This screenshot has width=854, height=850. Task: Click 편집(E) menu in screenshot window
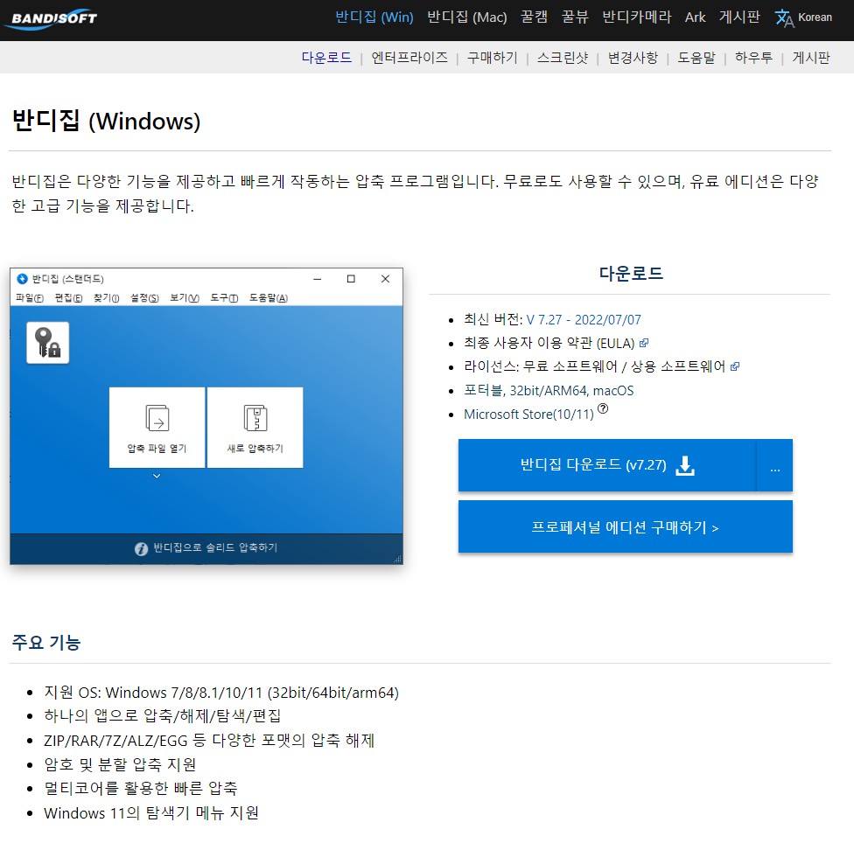(x=68, y=297)
